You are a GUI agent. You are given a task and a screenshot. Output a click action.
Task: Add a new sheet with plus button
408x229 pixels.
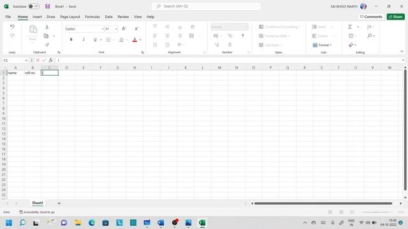(x=59, y=204)
